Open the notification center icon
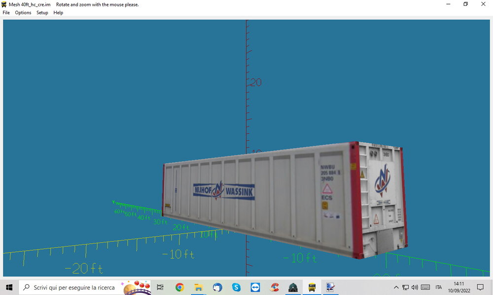 point(480,287)
